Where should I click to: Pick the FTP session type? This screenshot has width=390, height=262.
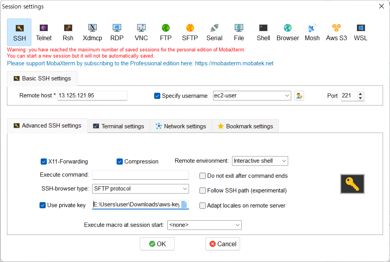point(166,32)
